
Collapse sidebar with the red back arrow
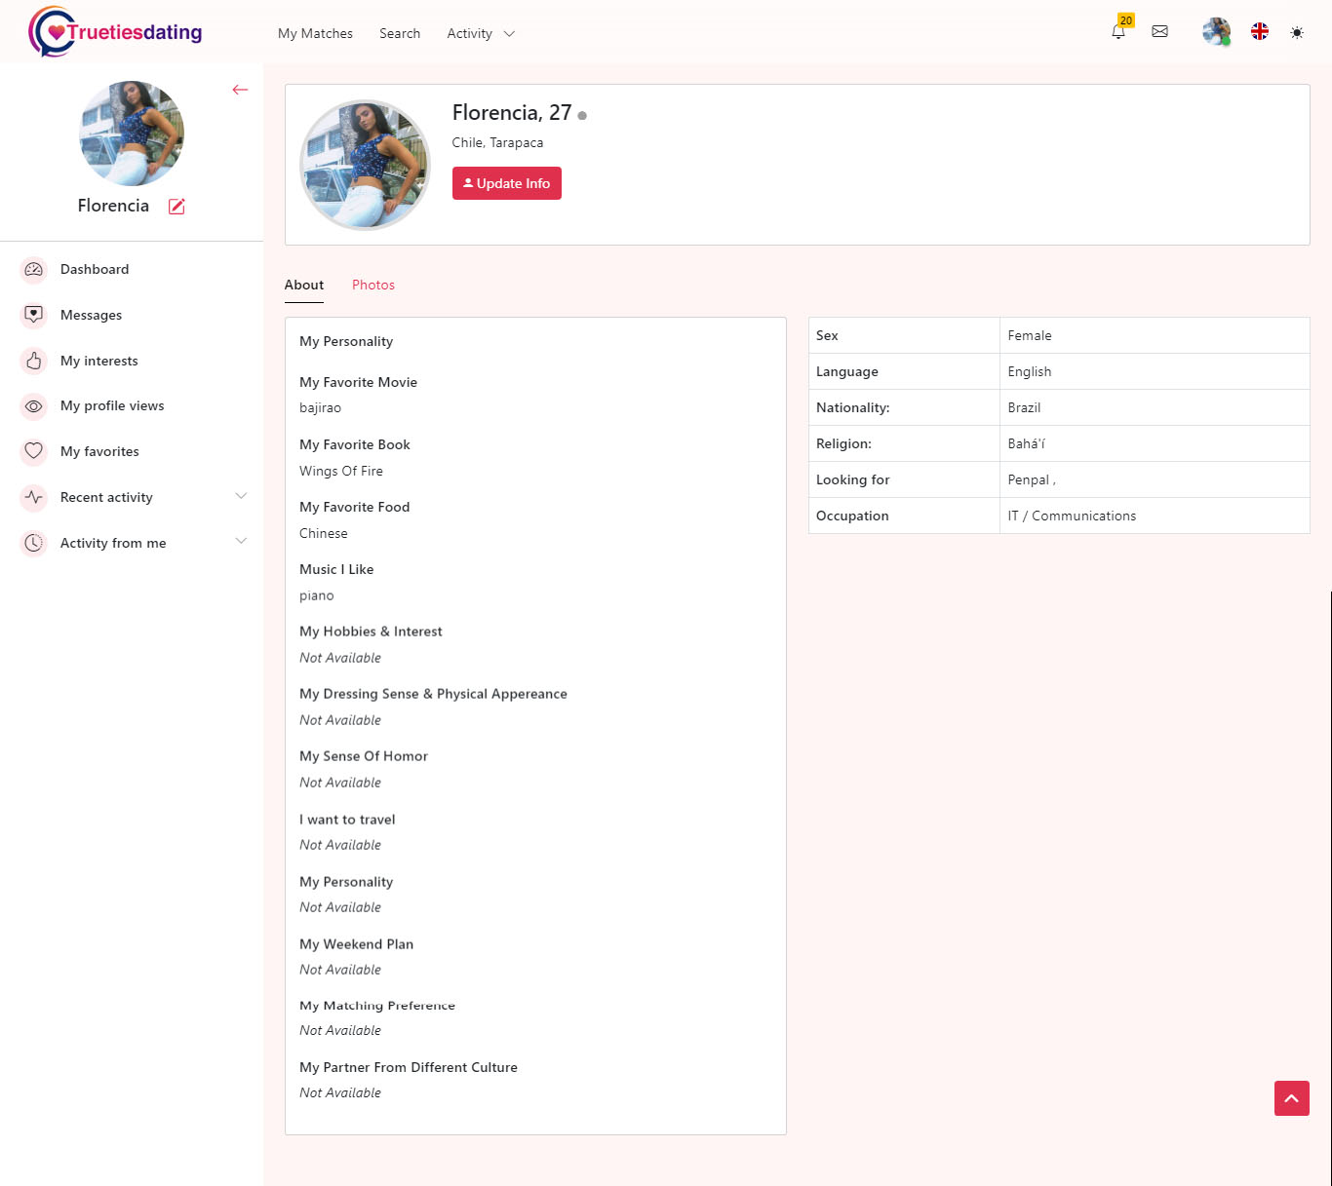240,90
